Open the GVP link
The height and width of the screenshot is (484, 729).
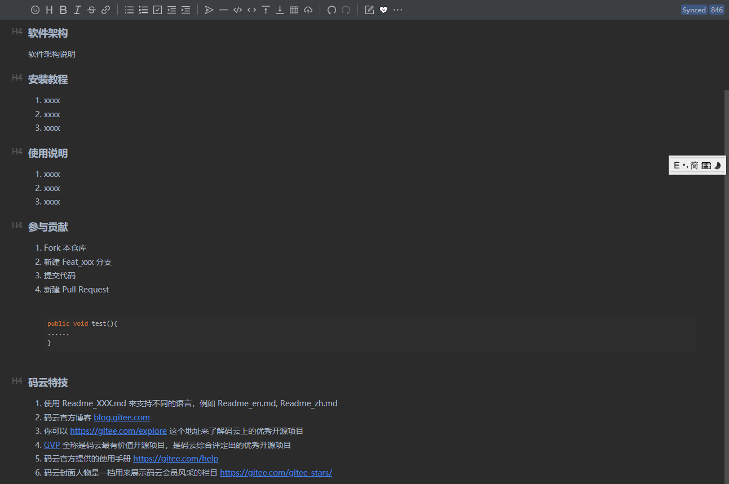(51, 445)
